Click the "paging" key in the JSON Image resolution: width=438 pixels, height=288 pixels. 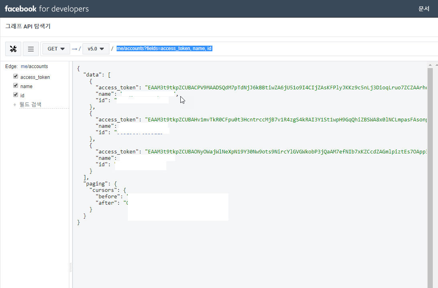click(95, 184)
